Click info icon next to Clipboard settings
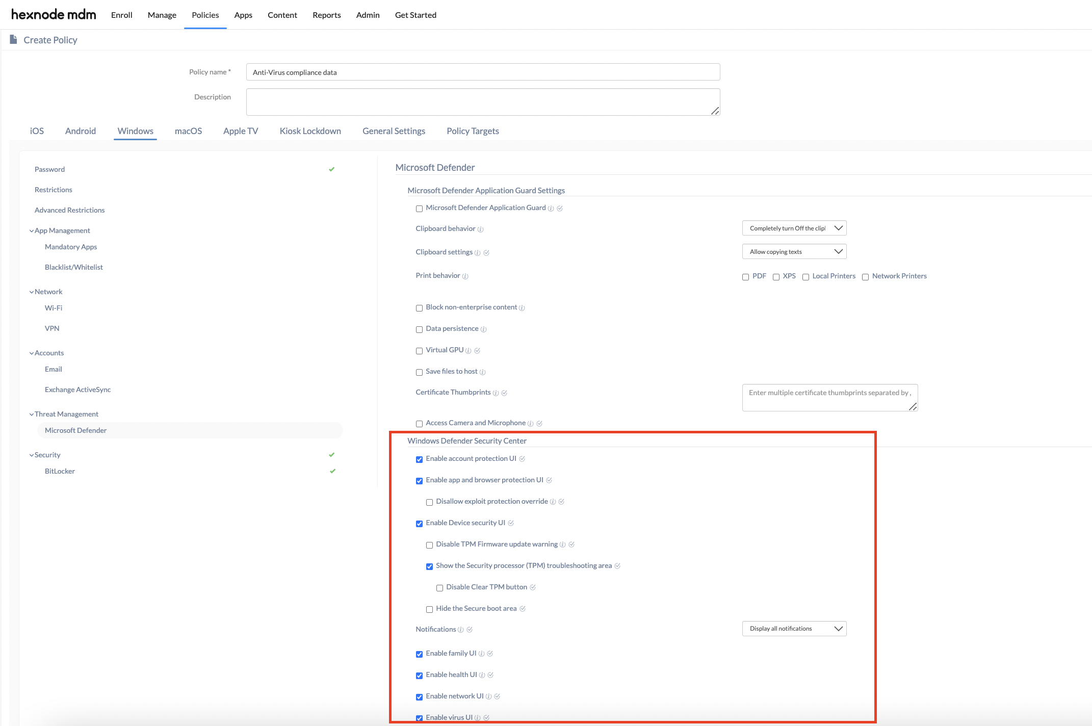This screenshot has width=1092, height=726. click(477, 253)
